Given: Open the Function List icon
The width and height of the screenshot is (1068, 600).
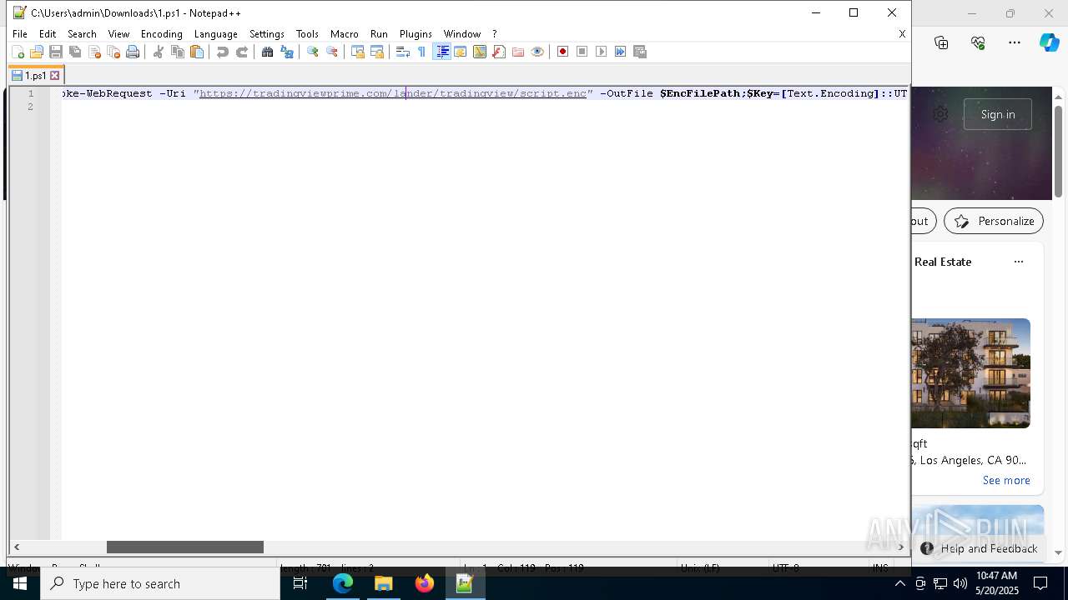Looking at the screenshot, I should [x=499, y=52].
